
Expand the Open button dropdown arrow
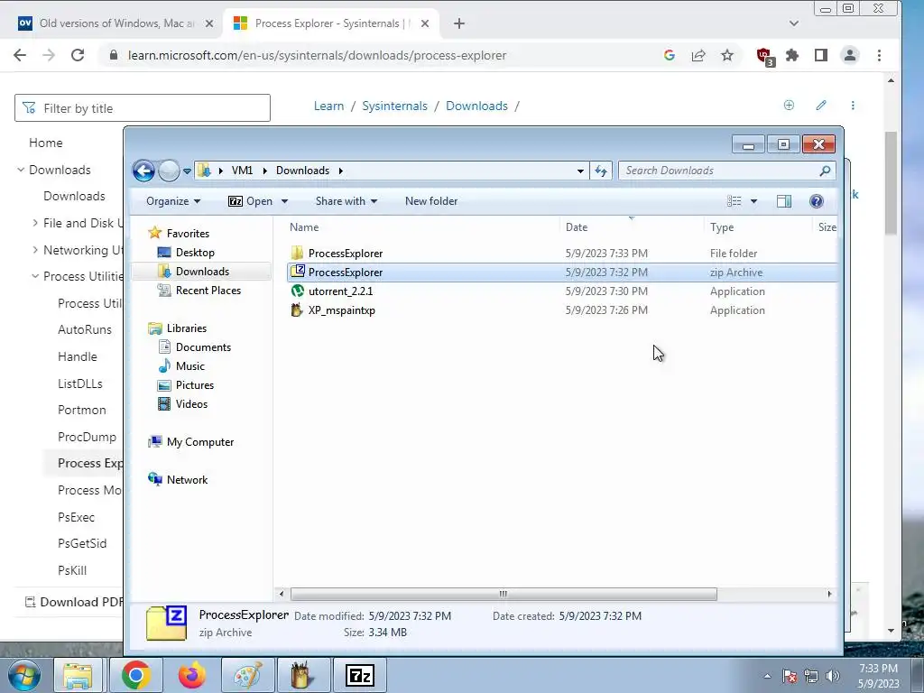point(284,201)
